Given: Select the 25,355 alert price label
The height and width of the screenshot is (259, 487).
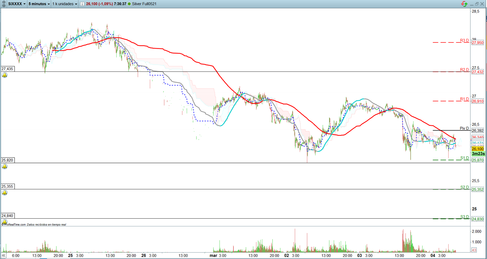Looking at the screenshot, I should pyautogui.click(x=7, y=186).
